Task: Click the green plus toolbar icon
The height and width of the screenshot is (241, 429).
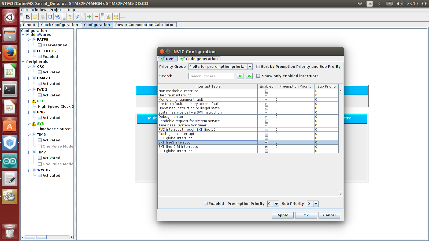Action: pyautogui.click(x=89, y=17)
